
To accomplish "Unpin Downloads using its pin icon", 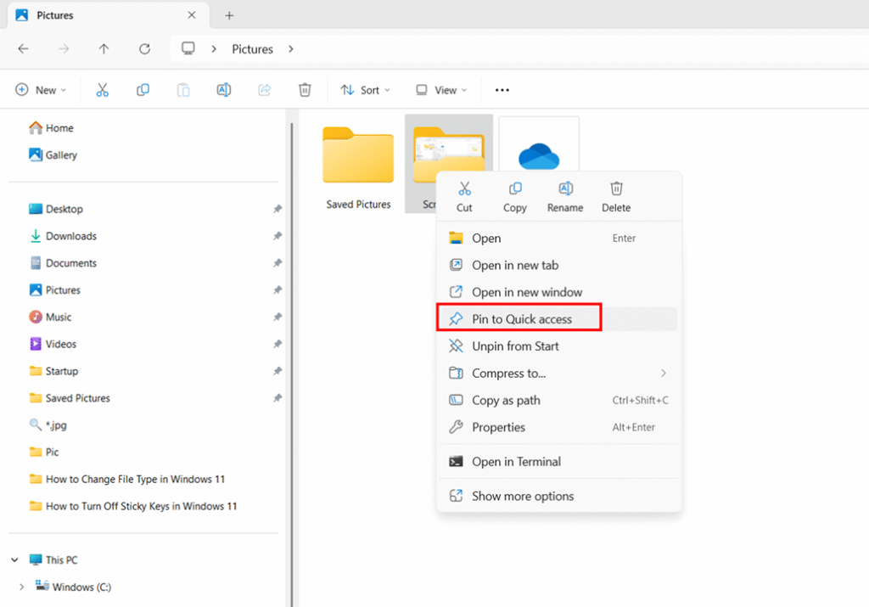I will tap(278, 236).
